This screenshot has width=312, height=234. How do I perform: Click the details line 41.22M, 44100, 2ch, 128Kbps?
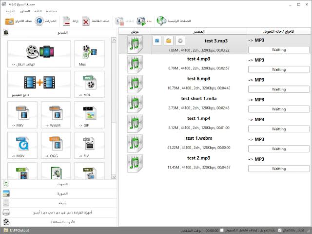[x=199, y=148]
